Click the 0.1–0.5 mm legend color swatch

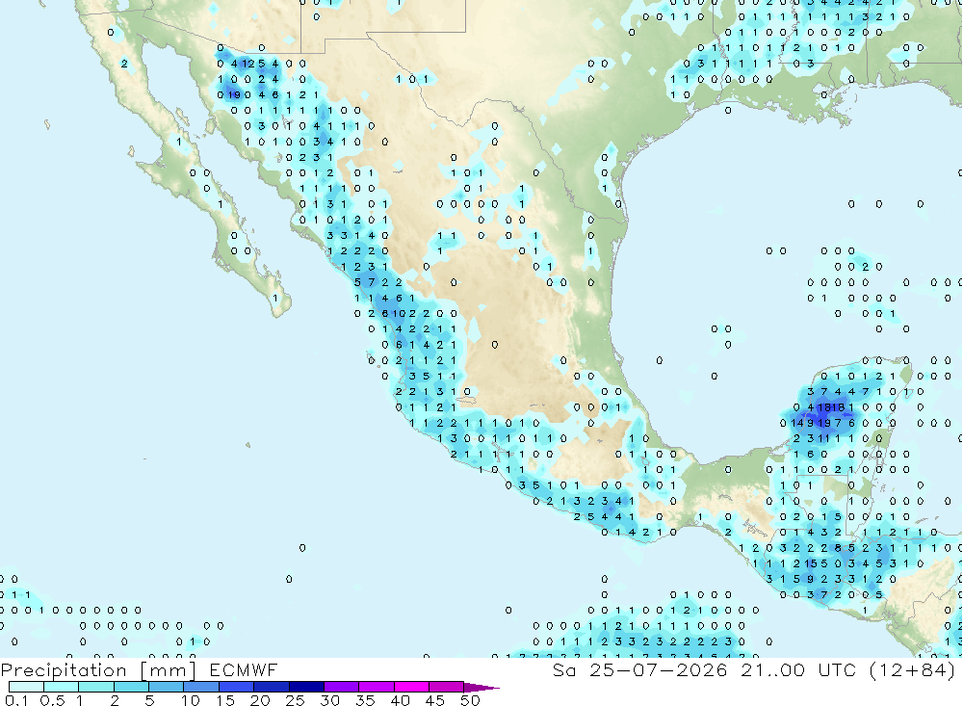(26, 687)
